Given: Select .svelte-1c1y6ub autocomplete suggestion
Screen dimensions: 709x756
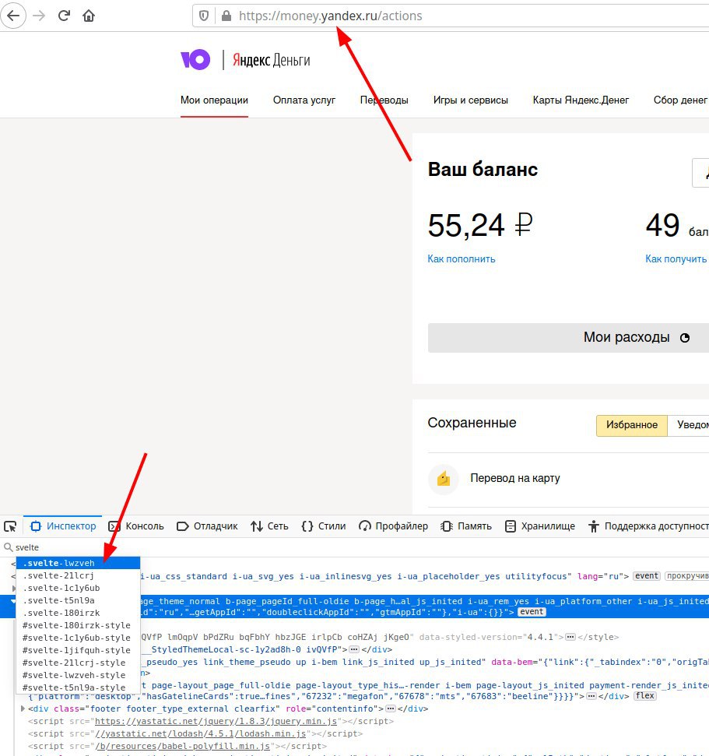Looking at the screenshot, I should 79,588.
